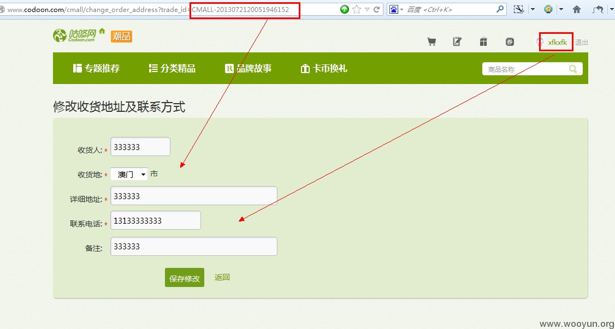Click the site globe icon in address bar
The width and height of the screenshot is (615, 329).
2,9
